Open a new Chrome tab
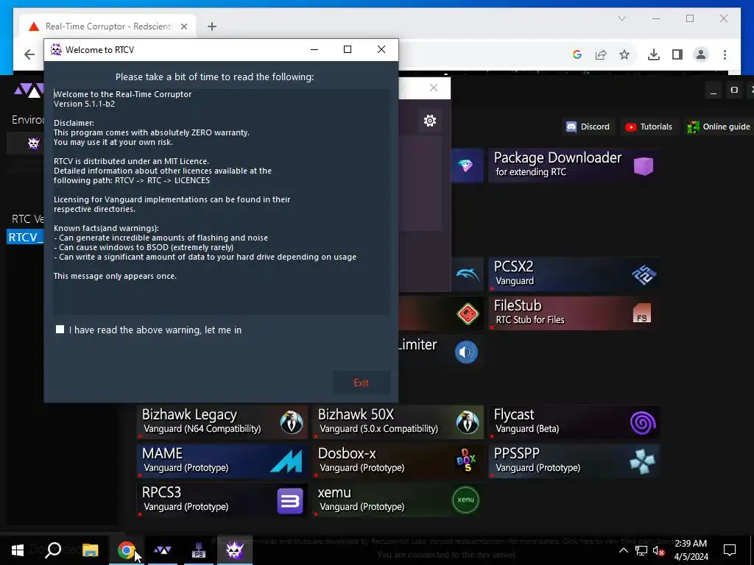 [212, 26]
